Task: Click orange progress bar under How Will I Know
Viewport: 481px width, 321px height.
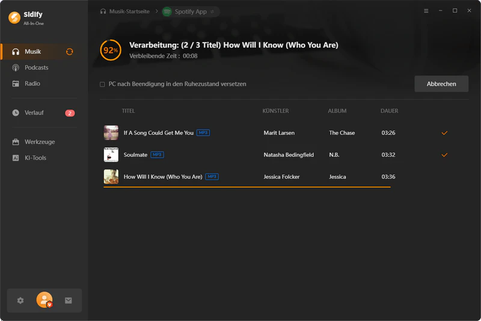Action: pos(247,187)
